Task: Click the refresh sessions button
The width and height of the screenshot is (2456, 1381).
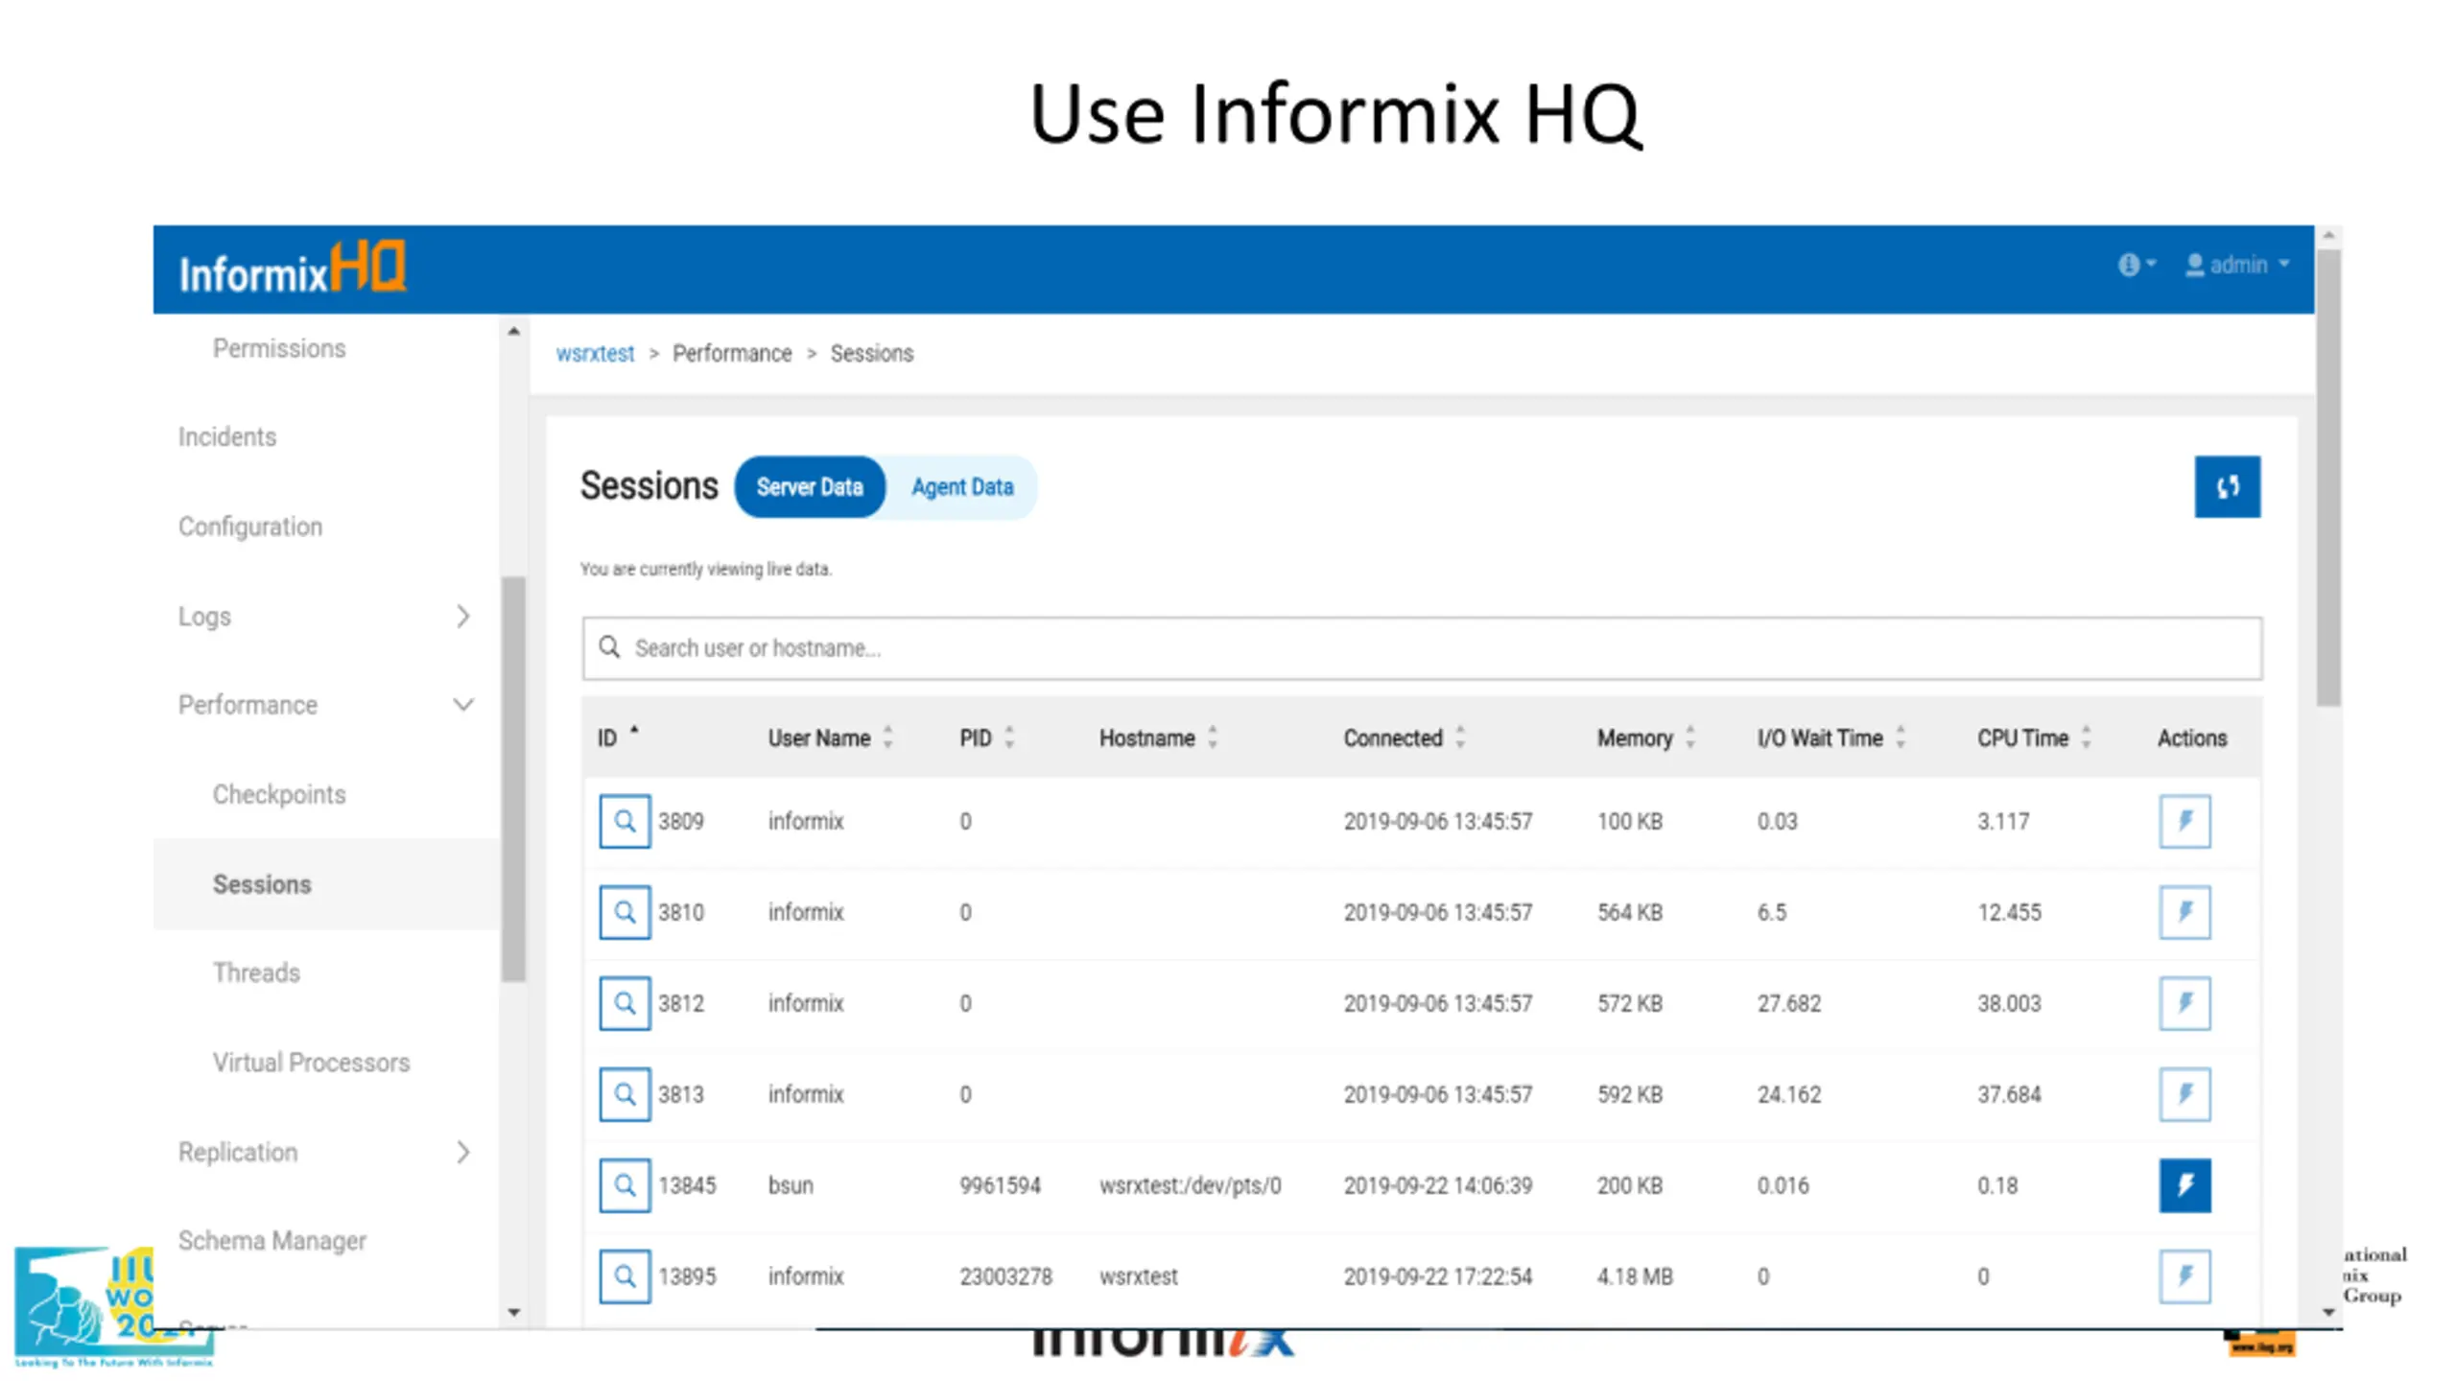Action: pyautogui.click(x=2227, y=486)
